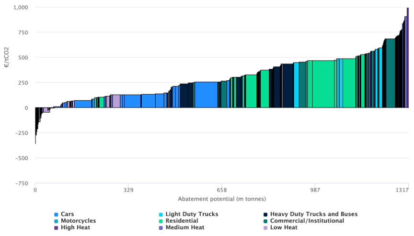Click the 658 x-axis tick label
Image resolution: width=414 pixels, height=236 pixels.
pyautogui.click(x=222, y=190)
